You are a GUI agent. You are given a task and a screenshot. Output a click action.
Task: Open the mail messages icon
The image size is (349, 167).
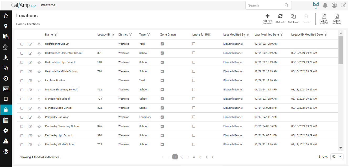316,4
